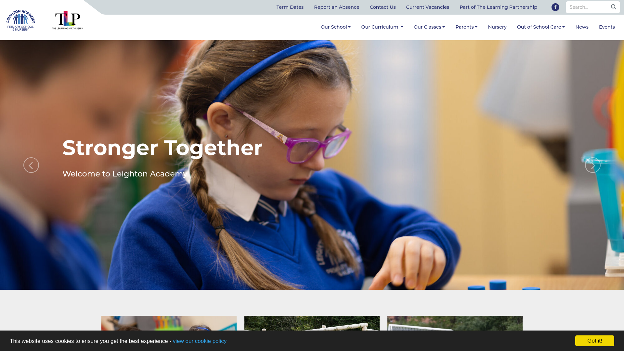This screenshot has width=624, height=351.
Task: Click The Learning Partnership TLP logo
Action: tap(67, 20)
